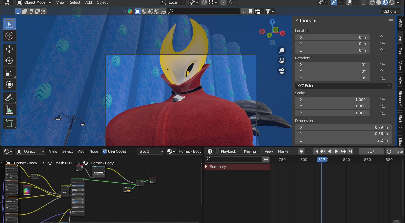This screenshot has width=405, height=223.
Task: Toggle the Use Nodes checkbox
Action: 105,151
